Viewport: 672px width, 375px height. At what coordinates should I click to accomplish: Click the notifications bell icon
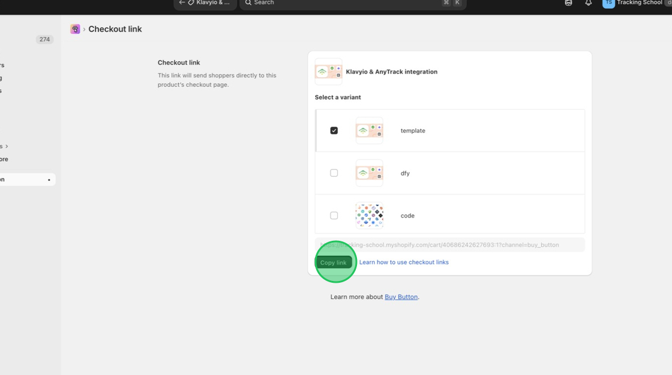point(588,3)
